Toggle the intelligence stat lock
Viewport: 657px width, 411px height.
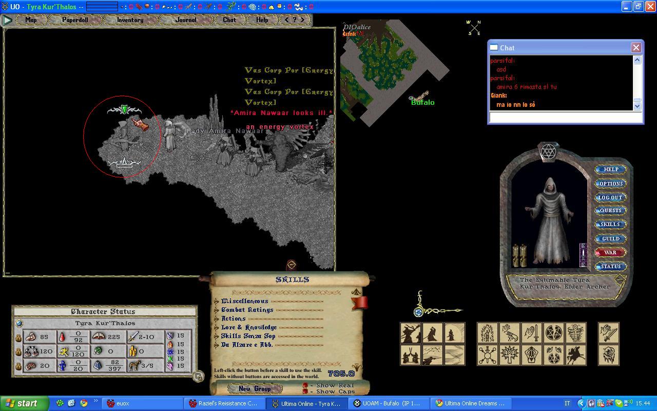(x=18, y=366)
